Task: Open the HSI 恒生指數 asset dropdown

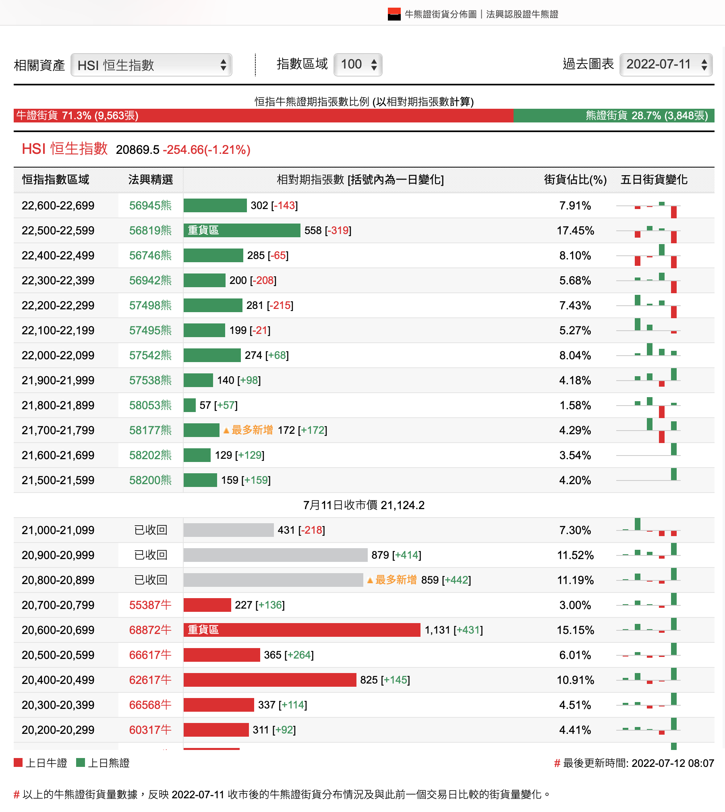Action: pos(151,65)
